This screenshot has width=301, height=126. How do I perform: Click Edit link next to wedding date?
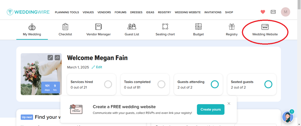99,67
